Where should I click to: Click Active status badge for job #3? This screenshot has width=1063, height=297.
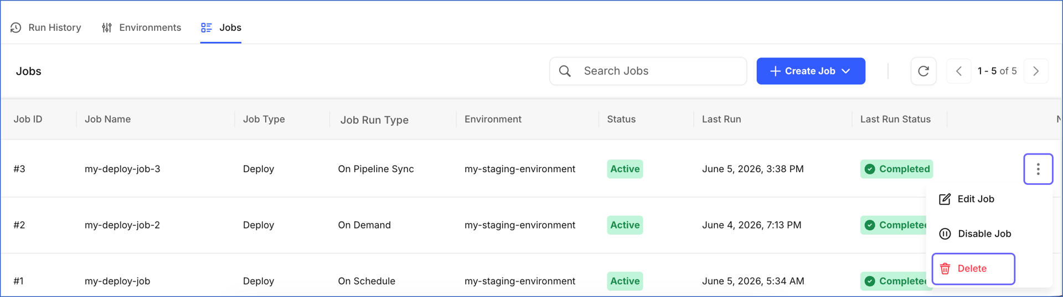625,169
